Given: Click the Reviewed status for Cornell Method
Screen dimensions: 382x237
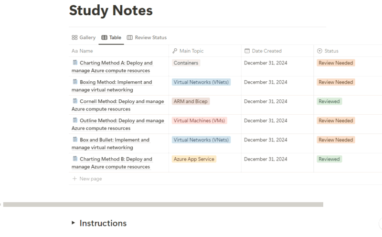Looking at the screenshot, I should (x=329, y=101).
